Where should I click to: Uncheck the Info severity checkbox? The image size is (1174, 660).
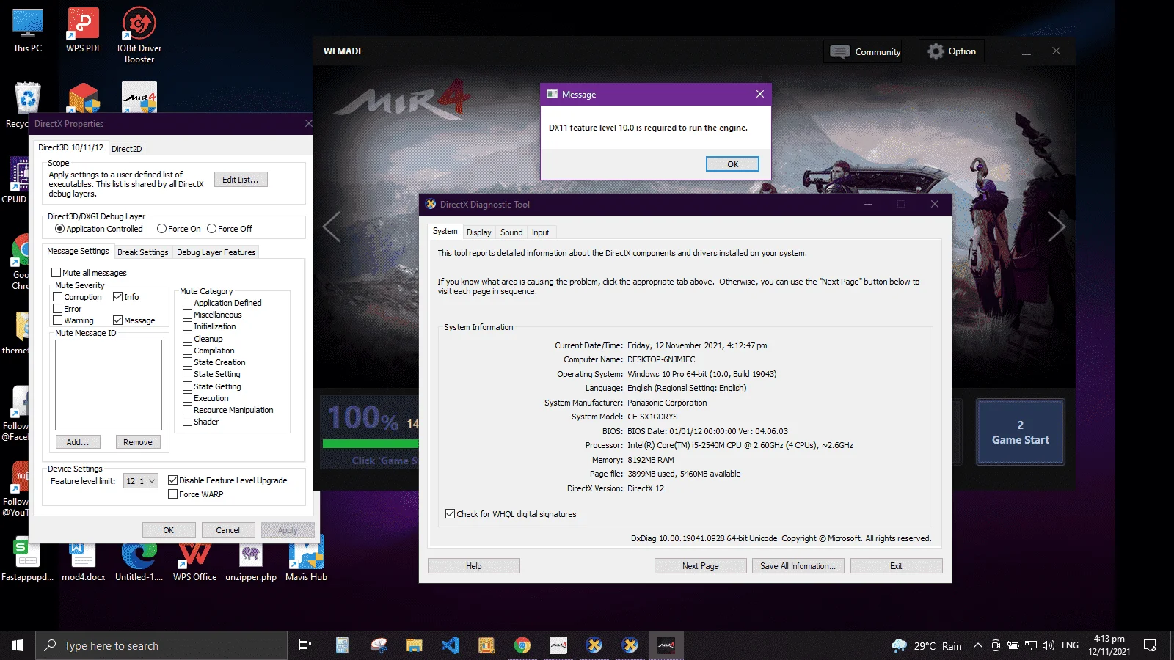[x=117, y=297]
